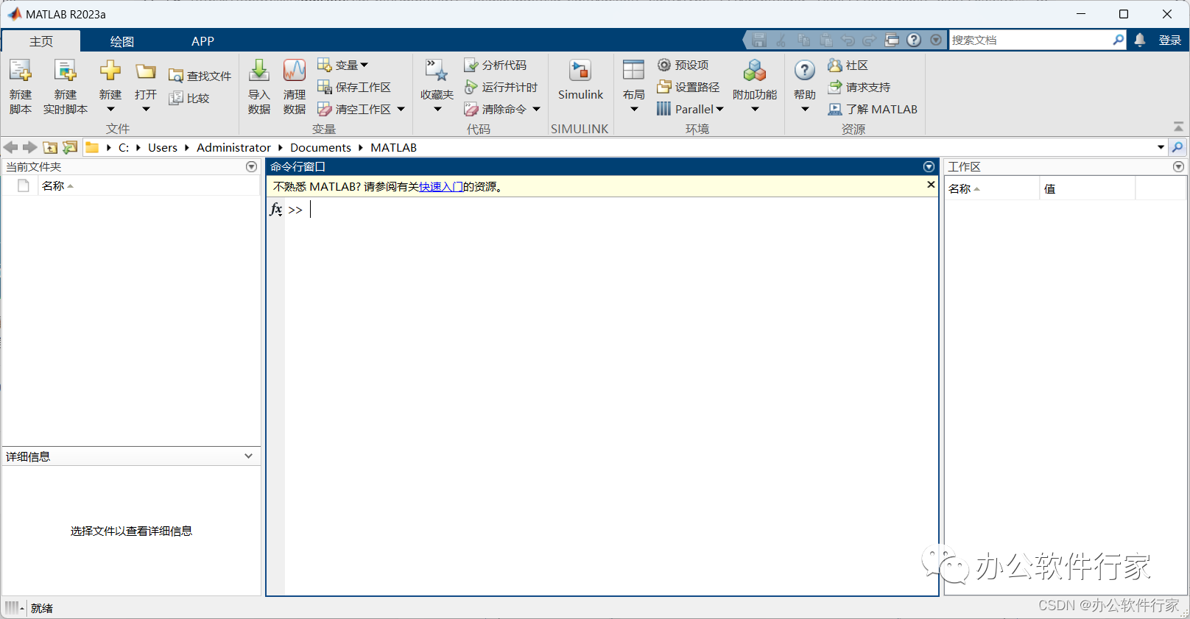The height and width of the screenshot is (619, 1190).
Task: Open the Parallel dropdown
Action: pos(691,109)
